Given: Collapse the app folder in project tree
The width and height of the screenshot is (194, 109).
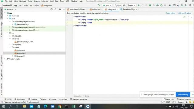Looking at the screenshot, I should point(5,13).
